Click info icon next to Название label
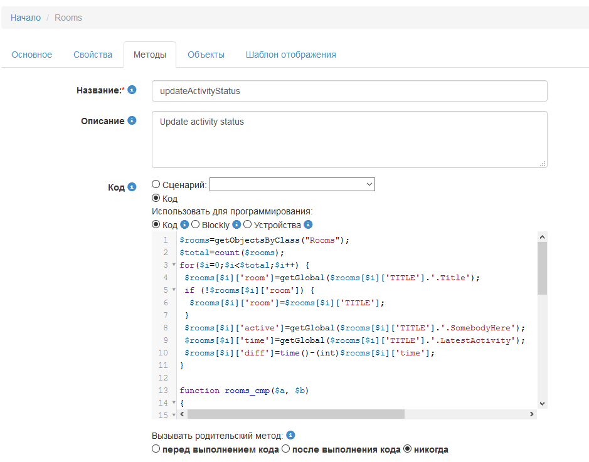 (x=132, y=90)
